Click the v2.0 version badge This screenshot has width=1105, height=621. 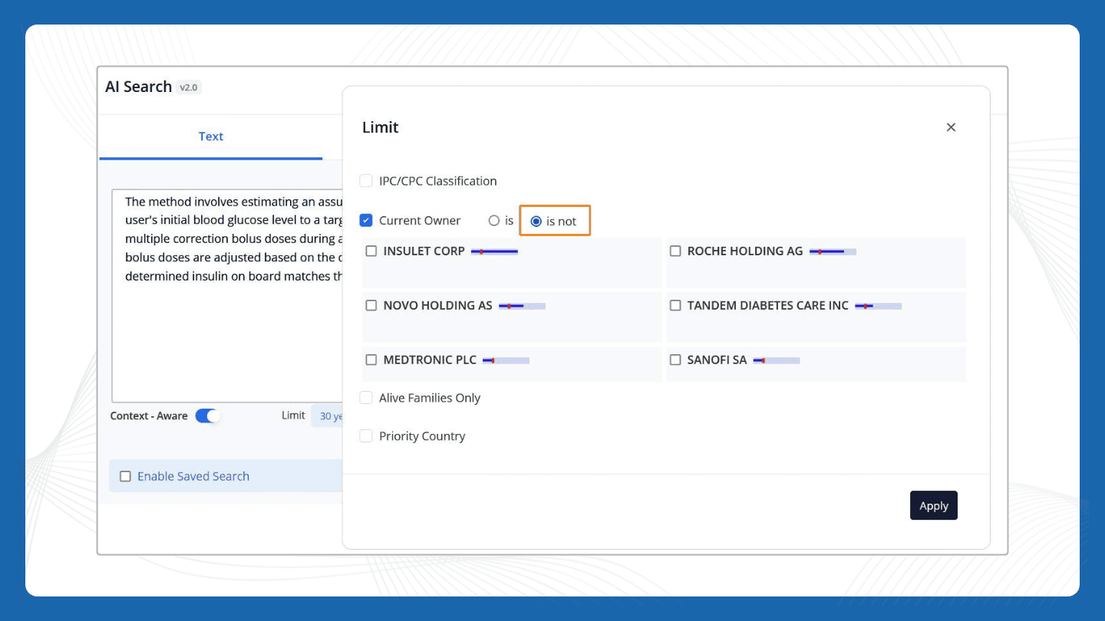coord(188,87)
